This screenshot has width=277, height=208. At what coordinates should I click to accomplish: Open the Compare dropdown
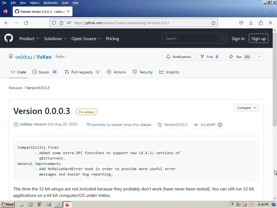[x=246, y=108]
